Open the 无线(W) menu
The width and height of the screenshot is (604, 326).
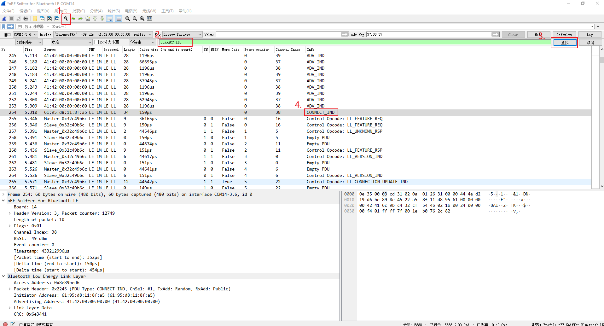pyautogui.click(x=149, y=11)
